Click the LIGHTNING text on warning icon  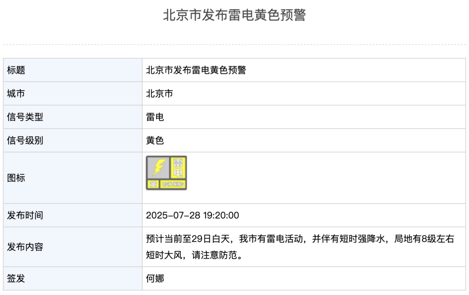(173, 184)
